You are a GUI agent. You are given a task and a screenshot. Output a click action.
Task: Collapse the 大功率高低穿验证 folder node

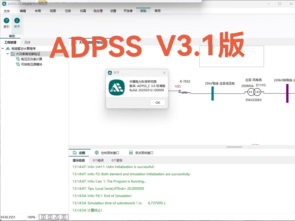coord(8,54)
